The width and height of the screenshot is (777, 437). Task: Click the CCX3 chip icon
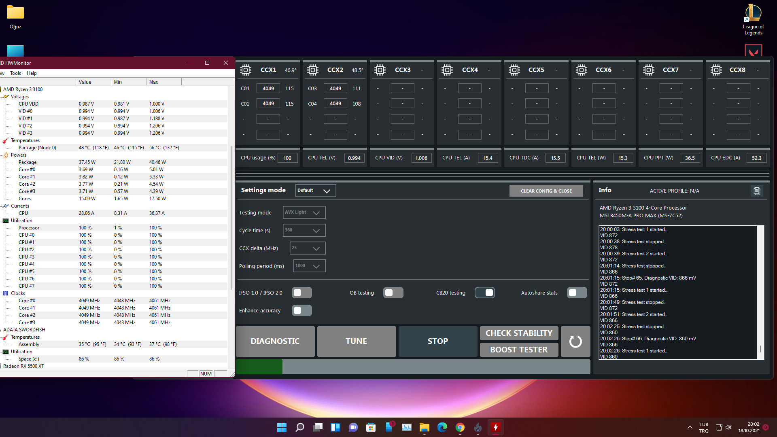[380, 70]
